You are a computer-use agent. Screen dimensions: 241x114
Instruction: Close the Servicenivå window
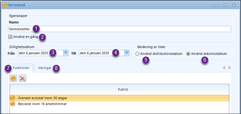click(234, 5)
